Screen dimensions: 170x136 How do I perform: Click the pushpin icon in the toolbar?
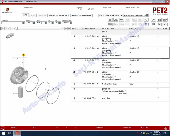pos(154,20)
